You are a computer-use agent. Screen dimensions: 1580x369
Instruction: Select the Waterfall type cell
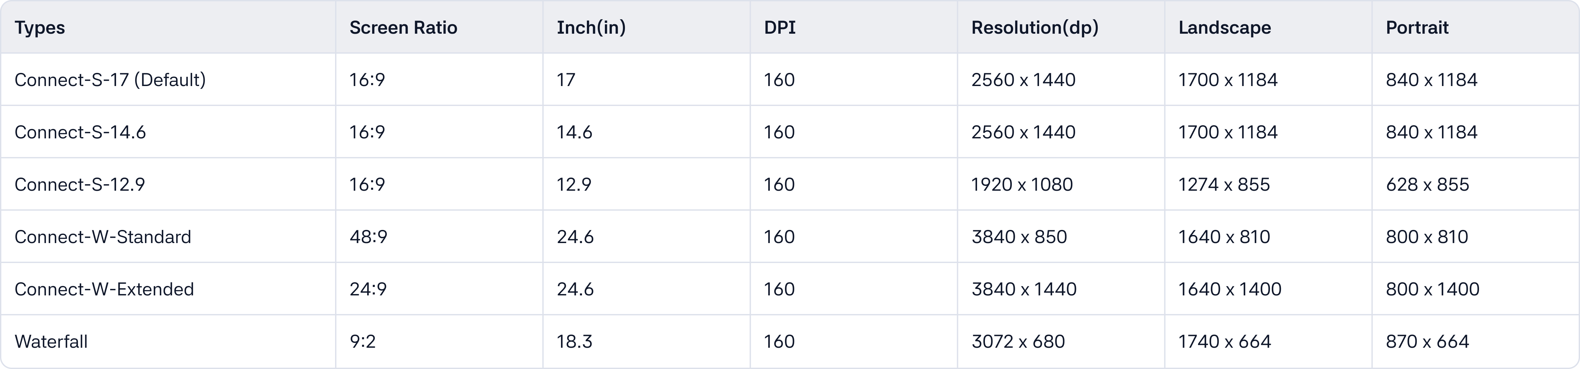pyautogui.click(x=51, y=342)
